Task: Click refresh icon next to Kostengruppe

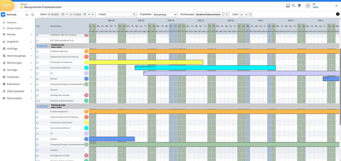Action: [227, 14]
